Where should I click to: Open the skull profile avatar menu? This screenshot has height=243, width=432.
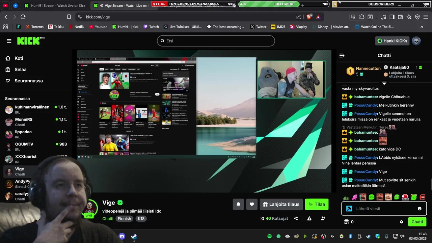[x=416, y=41]
